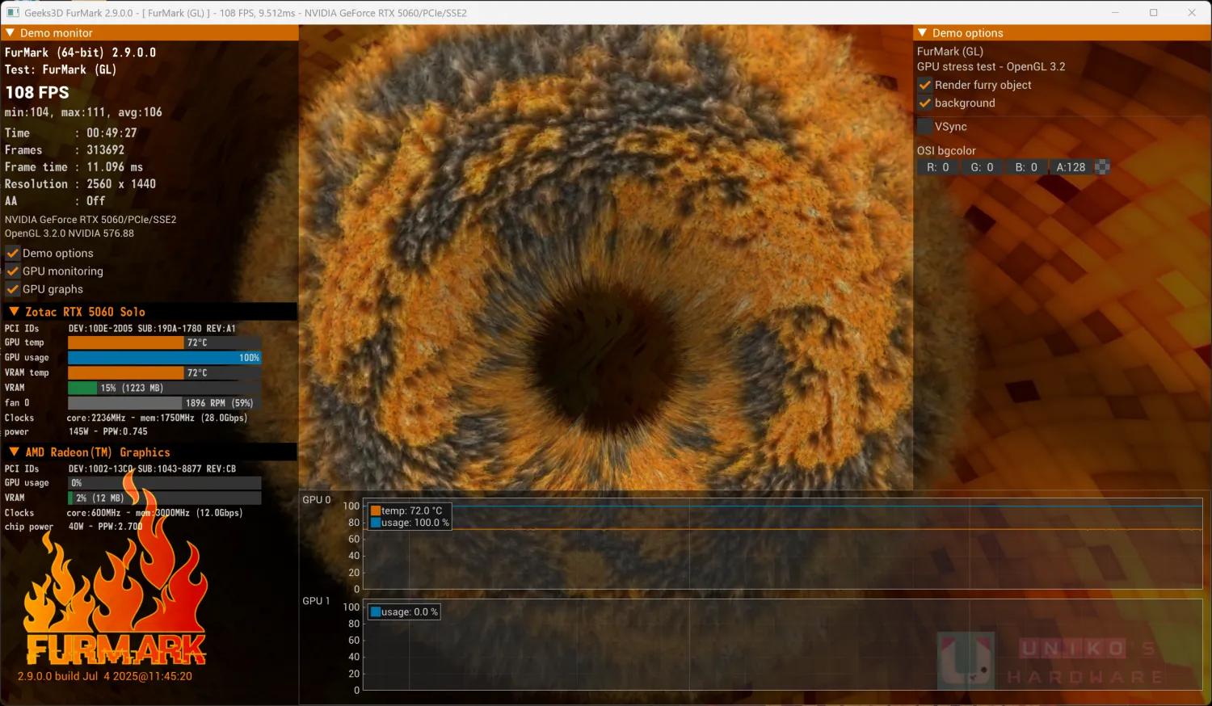The height and width of the screenshot is (706, 1212).
Task: Uncheck the GPU graphs checkbox
Action: click(12, 289)
